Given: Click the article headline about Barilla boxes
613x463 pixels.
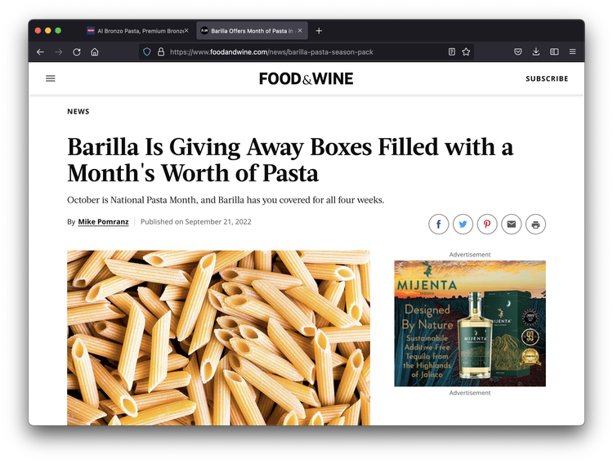Looking at the screenshot, I should point(290,160).
